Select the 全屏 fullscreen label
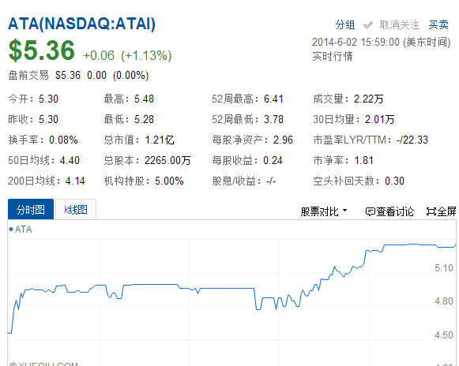 click(x=446, y=211)
